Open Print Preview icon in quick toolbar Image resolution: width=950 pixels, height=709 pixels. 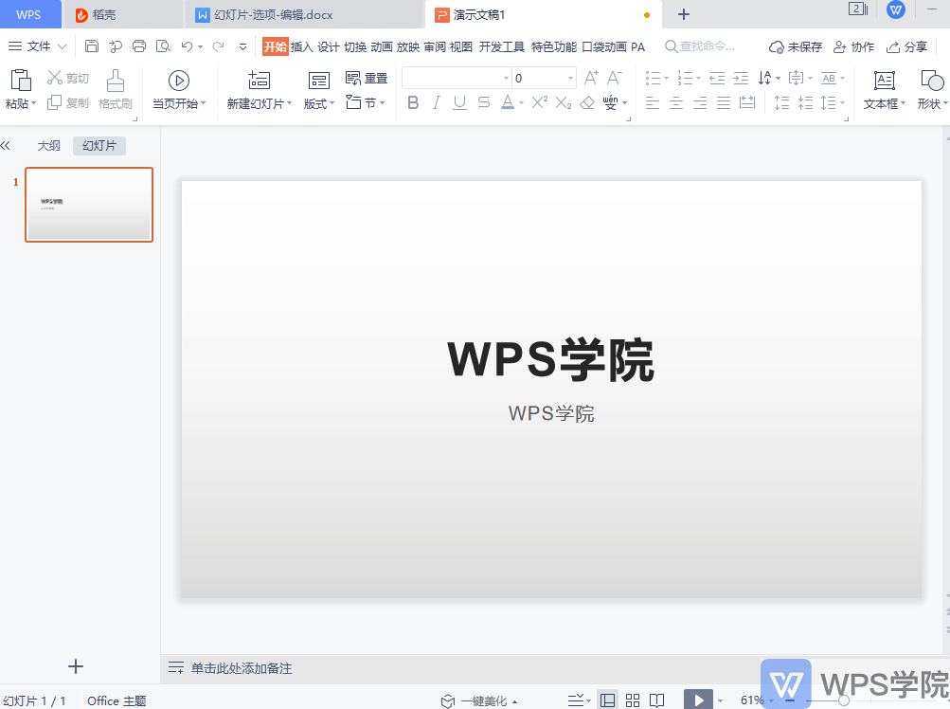coord(163,46)
